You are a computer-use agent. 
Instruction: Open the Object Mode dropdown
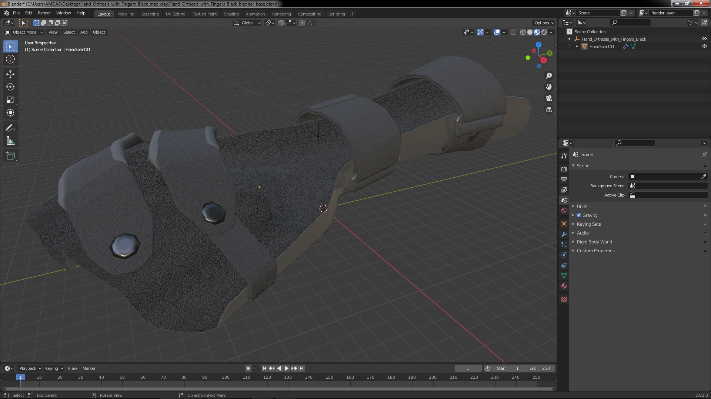[24, 32]
